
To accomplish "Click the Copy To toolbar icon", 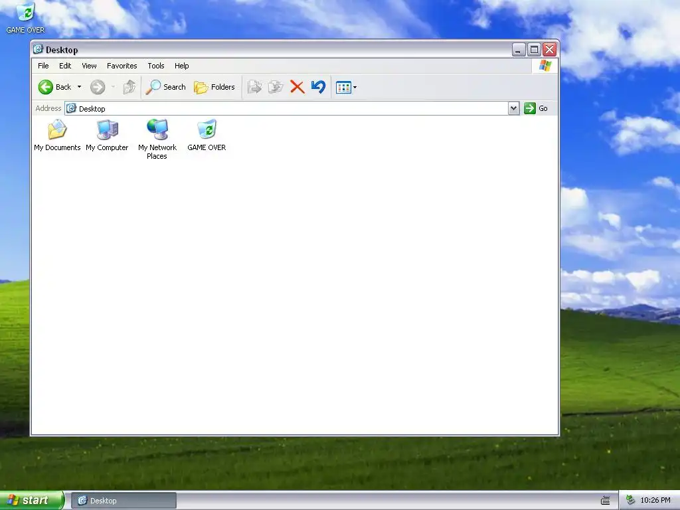I will 276,87.
